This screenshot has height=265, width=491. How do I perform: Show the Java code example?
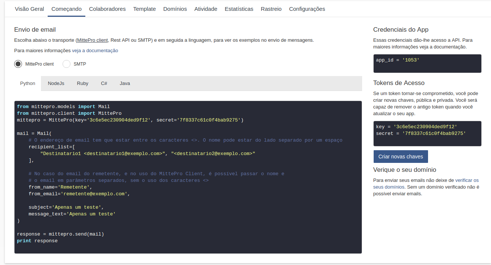click(x=125, y=83)
